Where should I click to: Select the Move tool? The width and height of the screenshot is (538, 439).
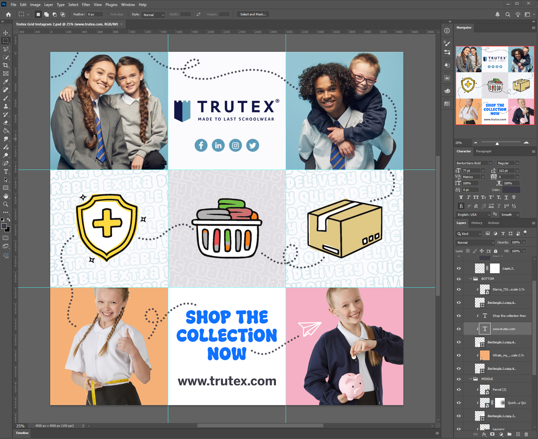pyautogui.click(x=6, y=33)
